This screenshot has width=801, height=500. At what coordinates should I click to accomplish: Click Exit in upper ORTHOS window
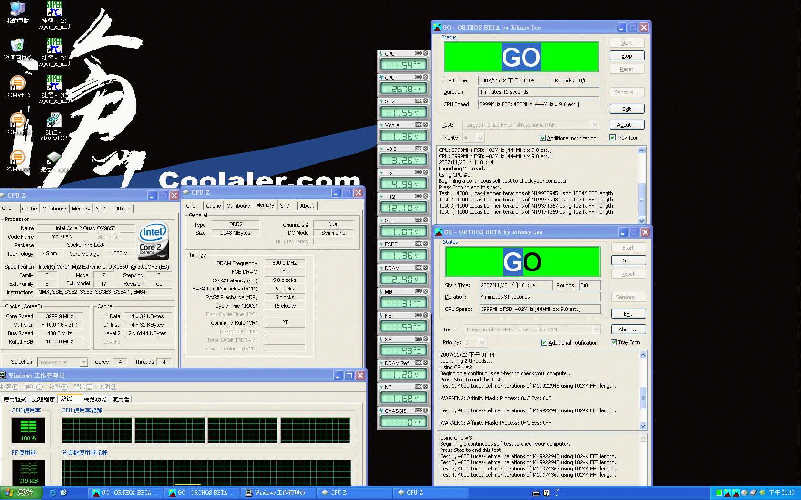pos(627,109)
